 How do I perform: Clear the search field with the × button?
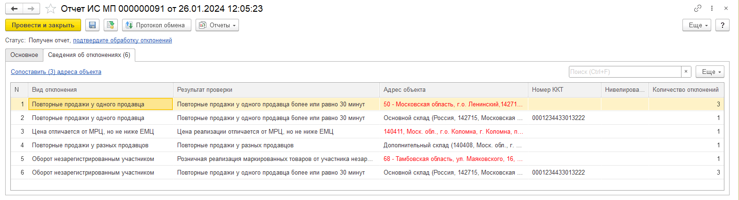click(686, 72)
